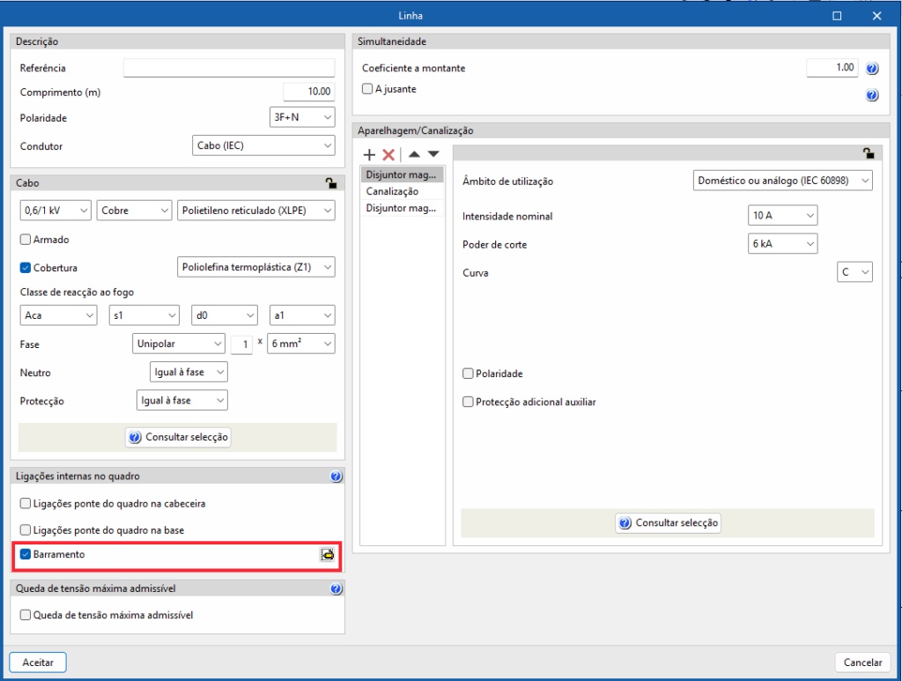Open the Fase Unipolar dropdown
Viewport: 902px width, 681px height.
(179, 344)
